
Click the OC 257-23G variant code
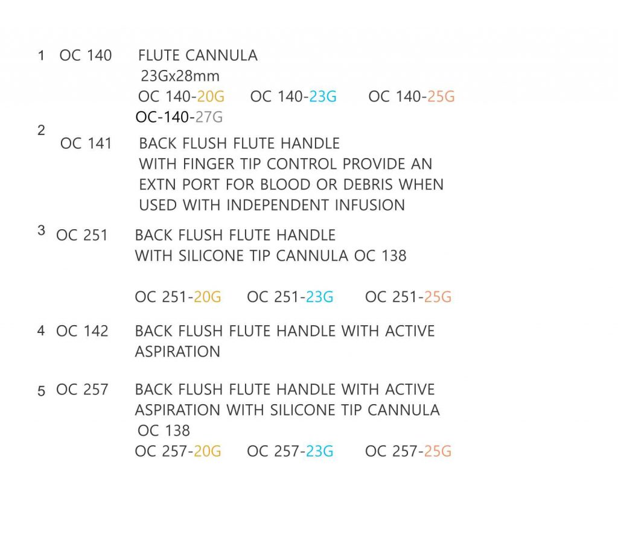[x=290, y=452]
